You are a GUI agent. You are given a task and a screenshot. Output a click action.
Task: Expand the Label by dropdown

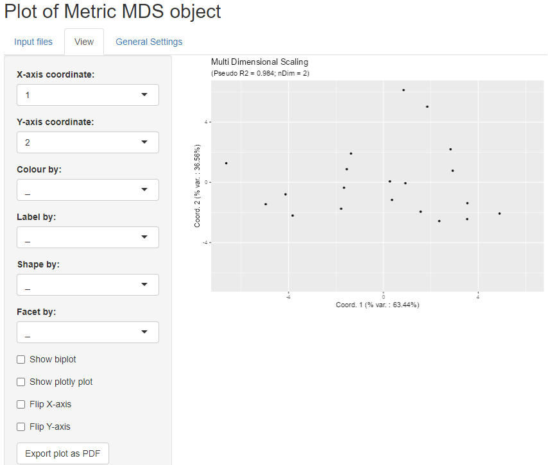pyautogui.click(x=88, y=237)
